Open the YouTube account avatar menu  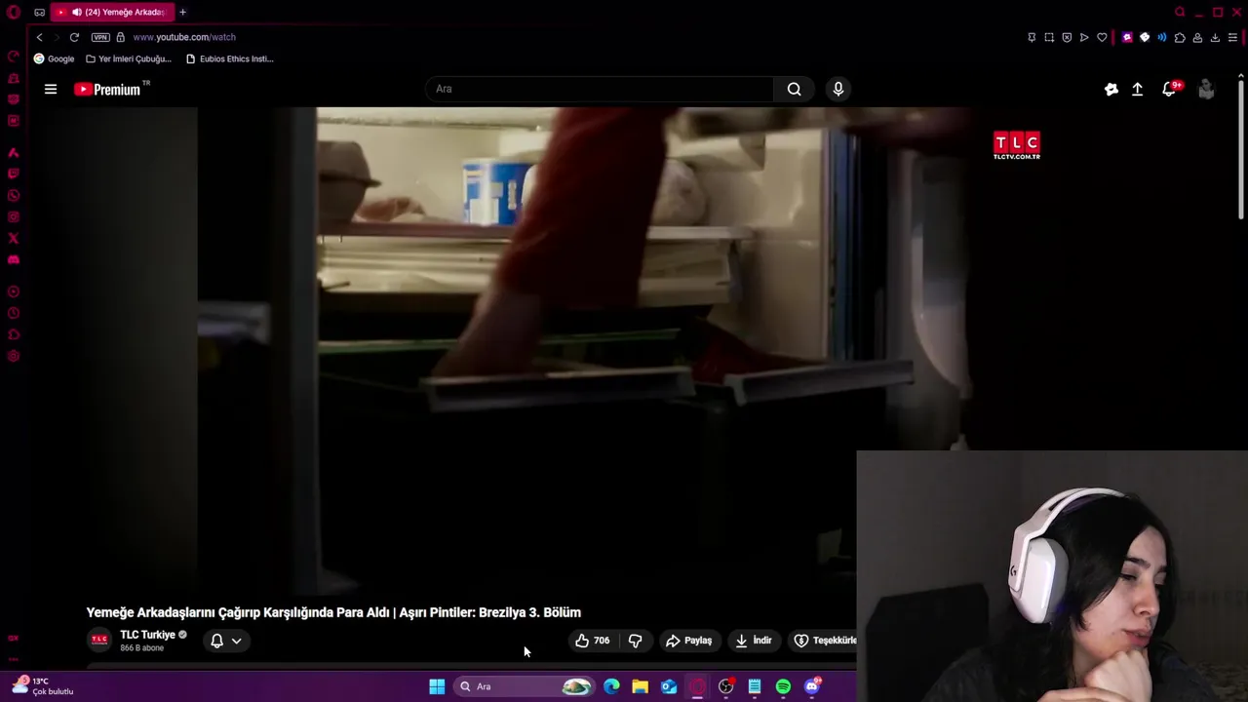coord(1206,89)
